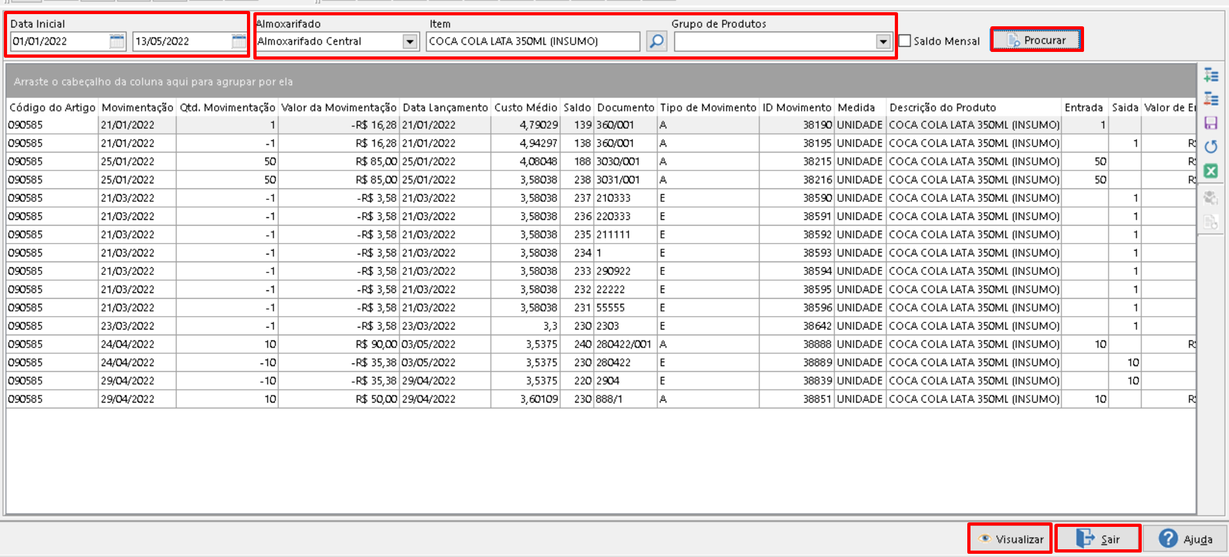Sort by ID Movimento column header
1229x557 pixels.
(x=797, y=108)
